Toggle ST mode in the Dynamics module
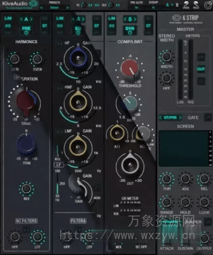 tap(148, 25)
